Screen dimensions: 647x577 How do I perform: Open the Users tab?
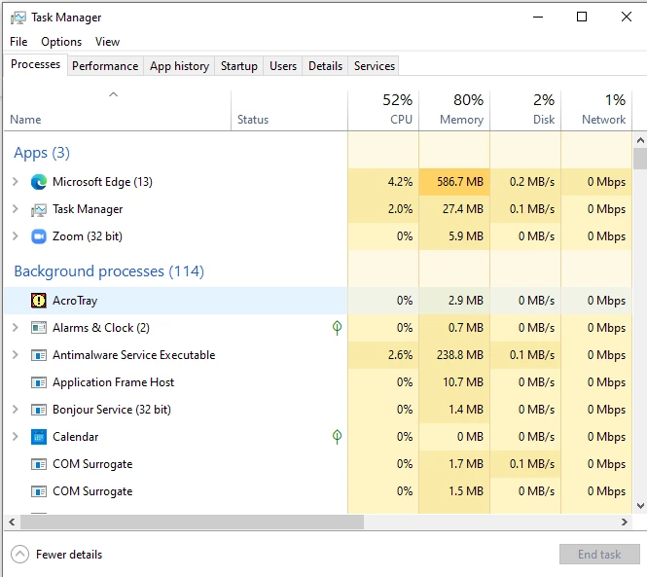[283, 66]
